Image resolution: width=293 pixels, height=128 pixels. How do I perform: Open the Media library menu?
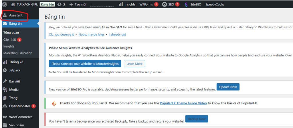click(x=14, y=90)
